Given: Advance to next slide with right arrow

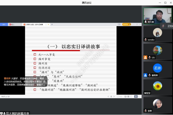Looking at the screenshot, I should tap(114, 97).
